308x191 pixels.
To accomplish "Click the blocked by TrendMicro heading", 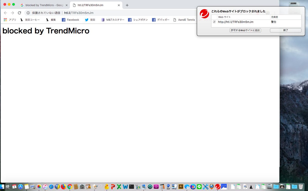I will pos(46,31).
